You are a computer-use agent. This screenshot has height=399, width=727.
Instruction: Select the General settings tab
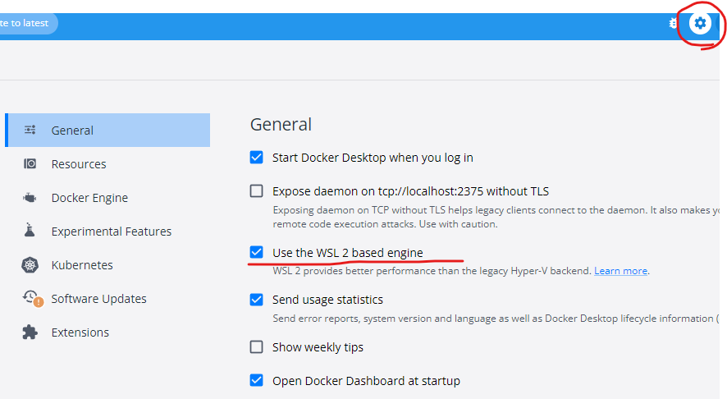click(107, 131)
